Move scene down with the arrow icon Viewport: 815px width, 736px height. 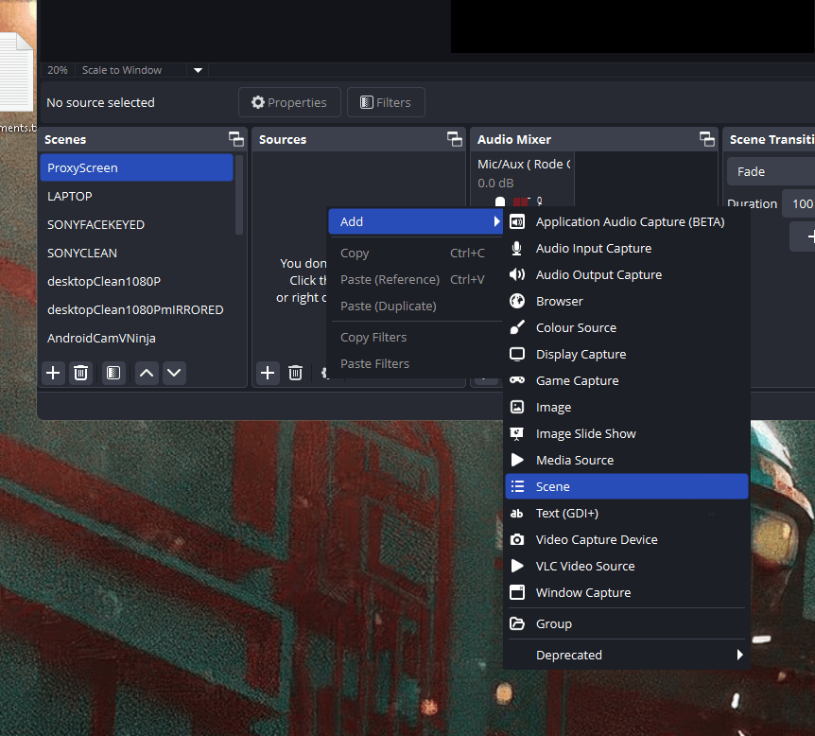point(174,373)
